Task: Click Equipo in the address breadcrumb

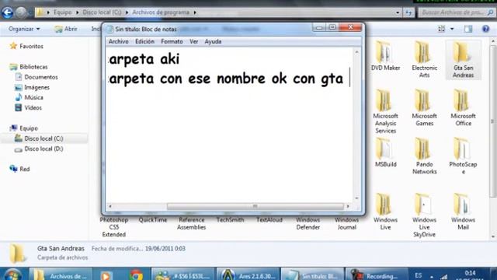Action: pyautogui.click(x=62, y=12)
